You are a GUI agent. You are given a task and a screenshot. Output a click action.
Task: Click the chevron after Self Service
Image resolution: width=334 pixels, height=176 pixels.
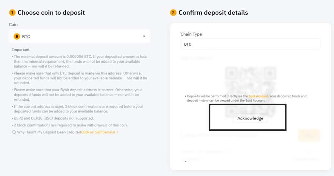[117, 132]
